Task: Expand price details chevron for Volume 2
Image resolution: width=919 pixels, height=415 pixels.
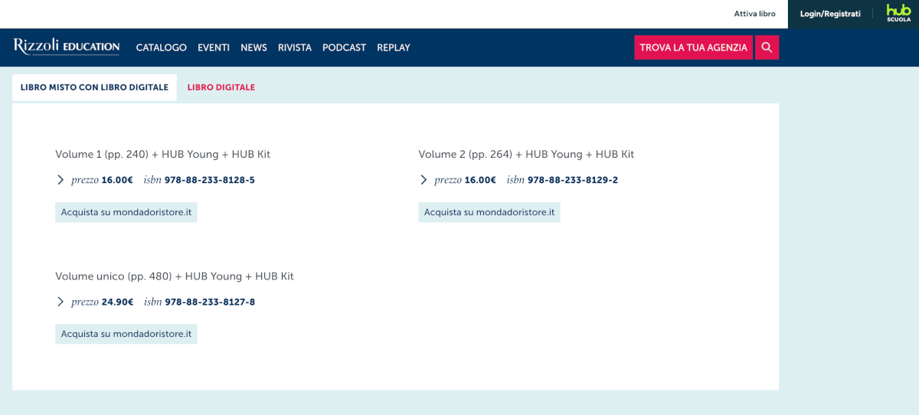Action: pos(424,180)
